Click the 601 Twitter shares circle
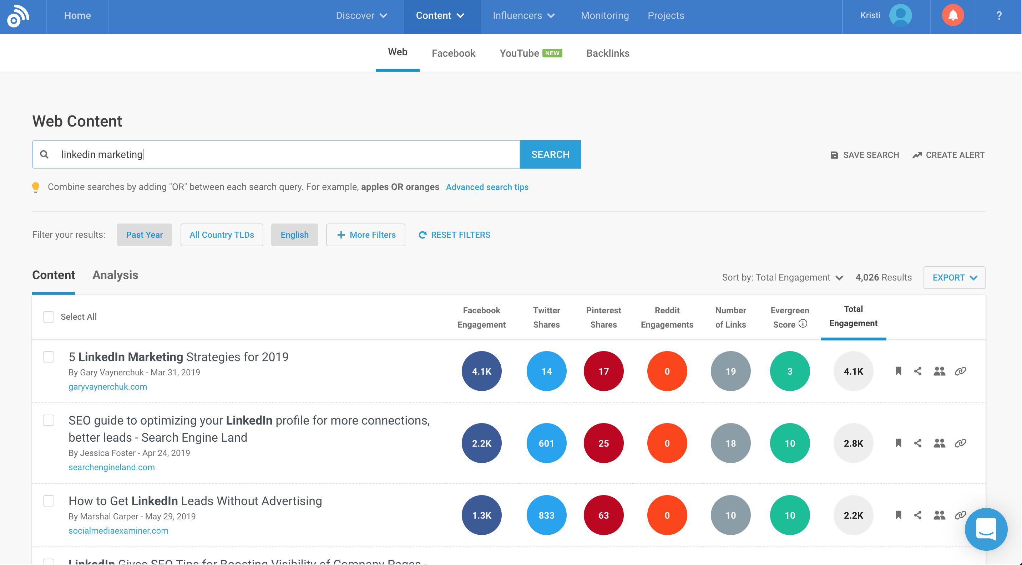This screenshot has width=1022, height=565. click(546, 443)
